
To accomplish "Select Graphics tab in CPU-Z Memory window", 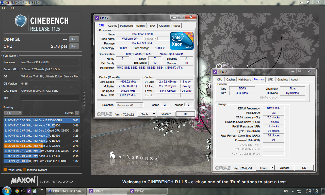I will click(x=283, y=79).
